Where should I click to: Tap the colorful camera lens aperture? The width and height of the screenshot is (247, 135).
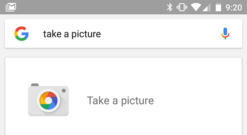coord(48,100)
